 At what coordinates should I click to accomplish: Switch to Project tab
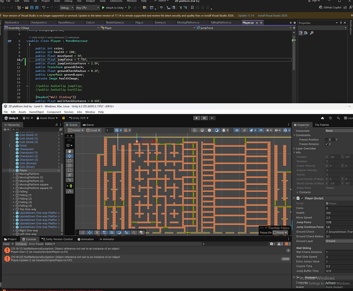tap(10, 239)
